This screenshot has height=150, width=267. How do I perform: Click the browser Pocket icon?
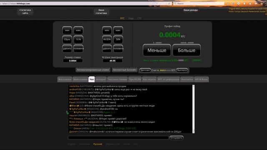point(239,4)
